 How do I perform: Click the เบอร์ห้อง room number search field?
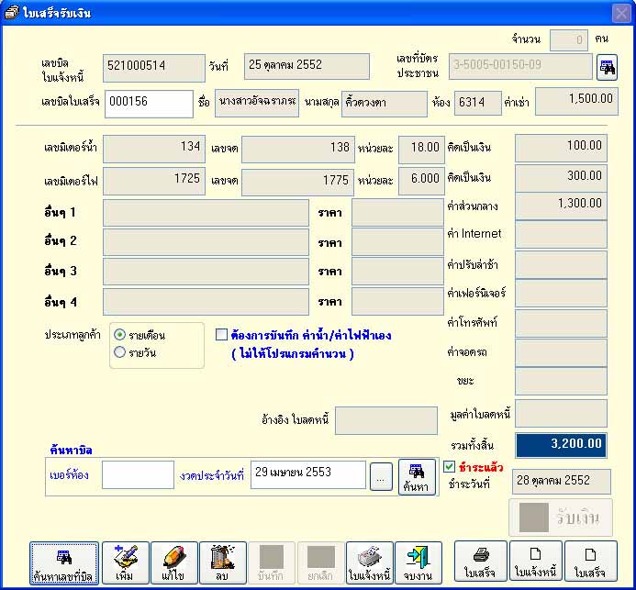pyautogui.click(x=138, y=474)
